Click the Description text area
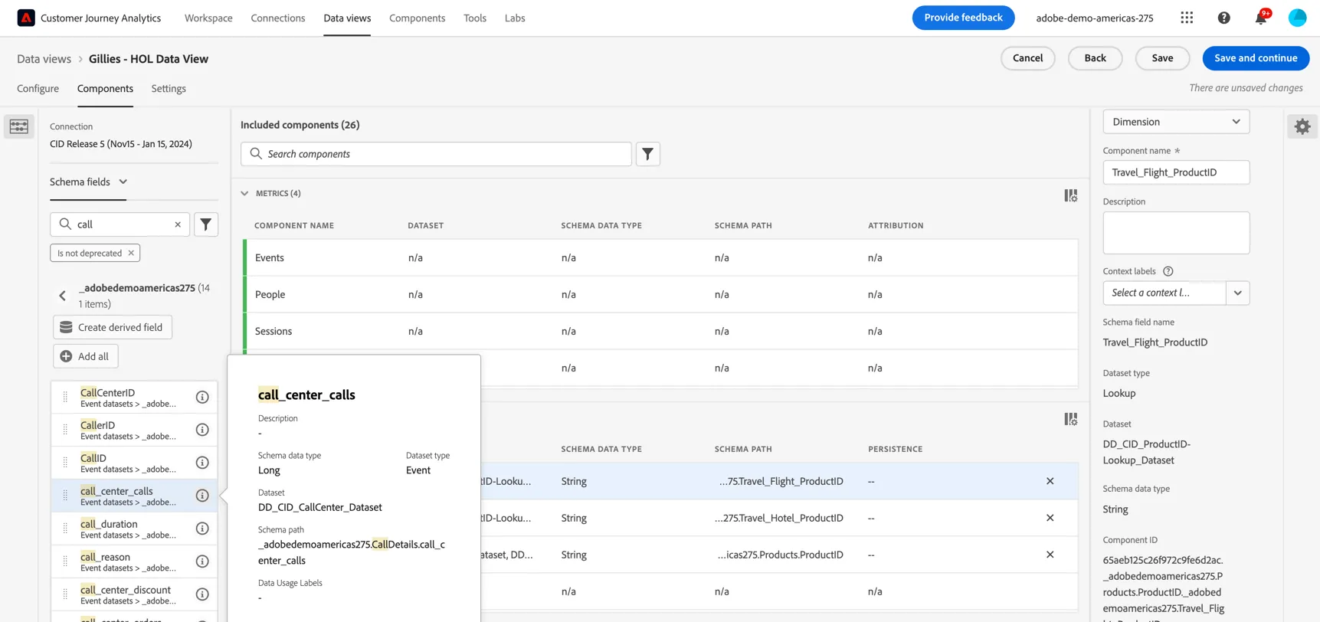 [1176, 233]
